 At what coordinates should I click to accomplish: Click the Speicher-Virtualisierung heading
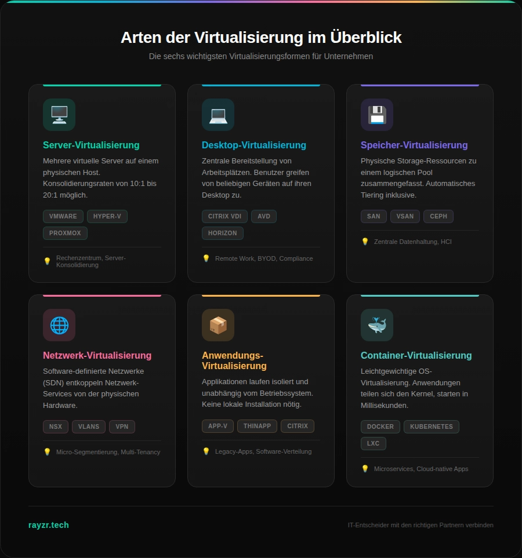414,145
